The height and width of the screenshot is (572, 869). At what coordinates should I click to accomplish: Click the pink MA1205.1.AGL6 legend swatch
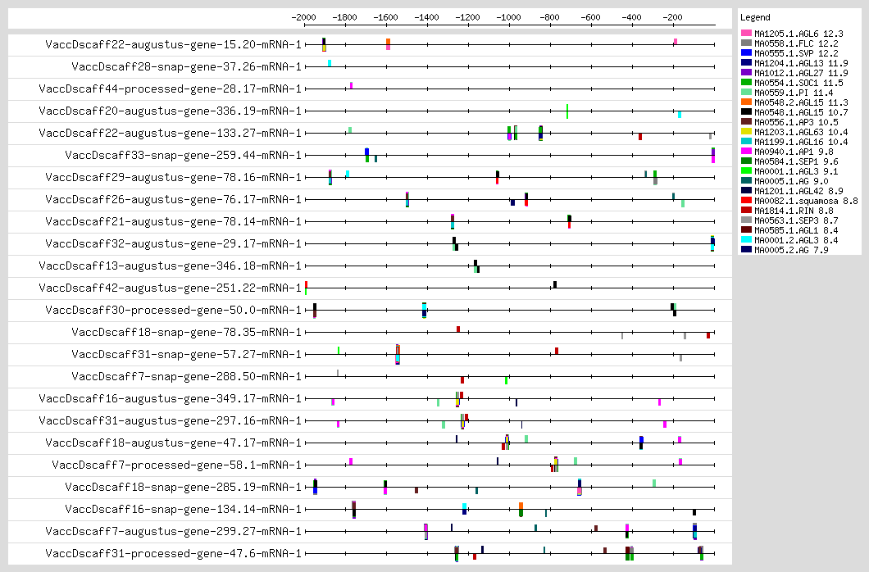(x=746, y=33)
